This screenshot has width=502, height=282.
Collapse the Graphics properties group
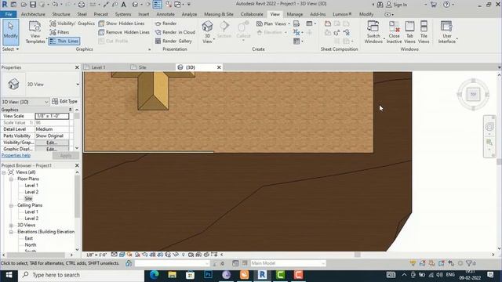click(x=70, y=110)
